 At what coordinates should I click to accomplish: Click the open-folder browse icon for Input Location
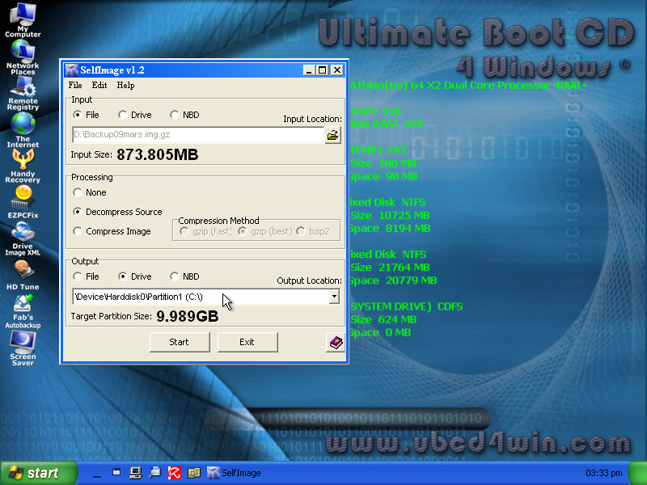(x=333, y=135)
